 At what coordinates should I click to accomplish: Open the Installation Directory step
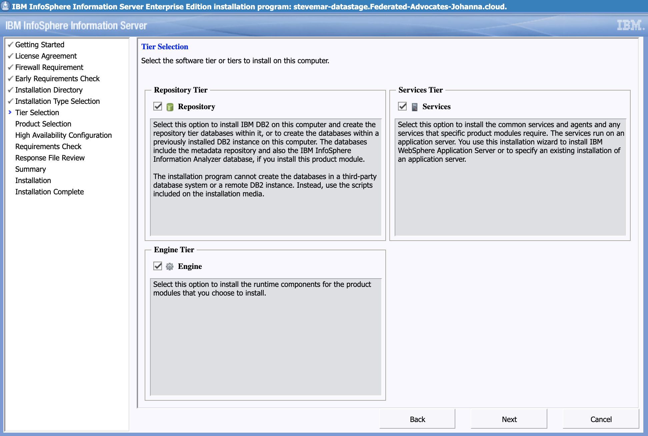pyautogui.click(x=49, y=90)
